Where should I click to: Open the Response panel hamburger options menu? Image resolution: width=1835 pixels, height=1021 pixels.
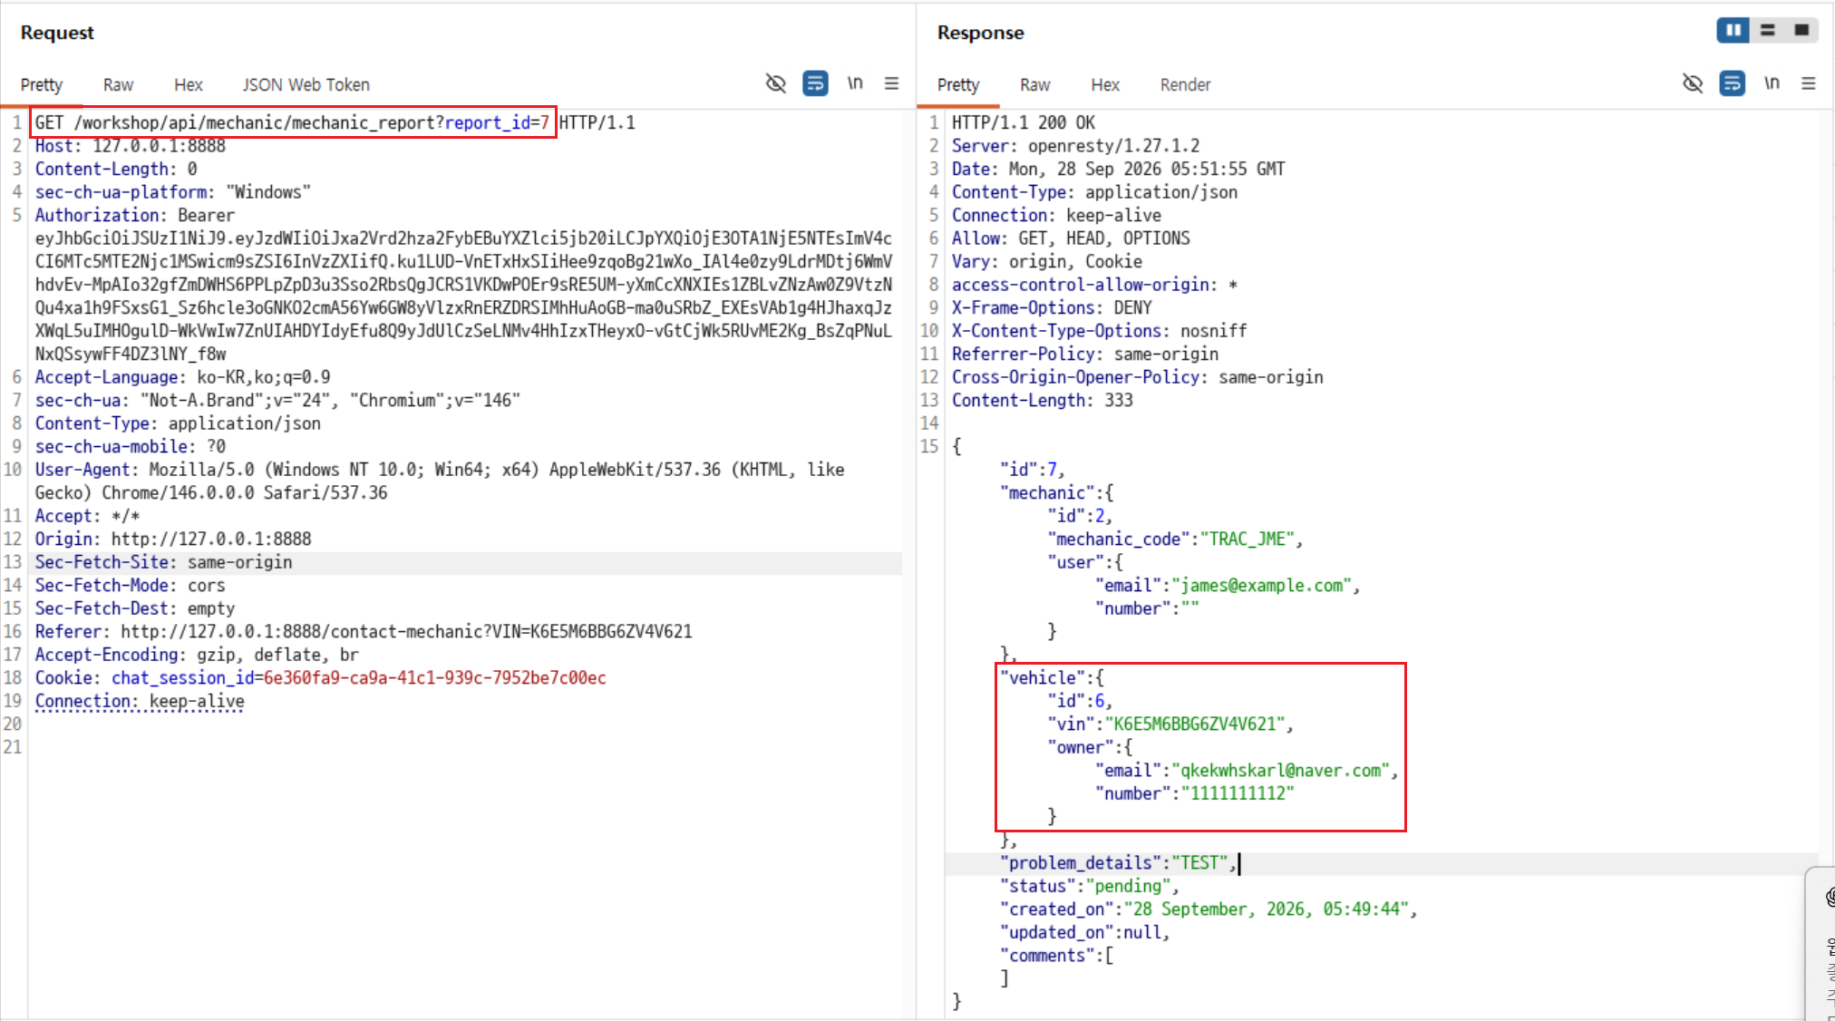click(1809, 83)
